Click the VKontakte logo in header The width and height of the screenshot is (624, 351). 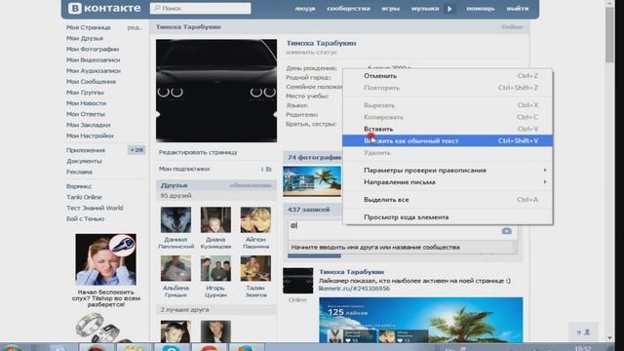point(104,8)
